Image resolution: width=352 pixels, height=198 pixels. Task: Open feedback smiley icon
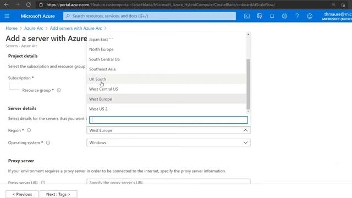(310, 16)
